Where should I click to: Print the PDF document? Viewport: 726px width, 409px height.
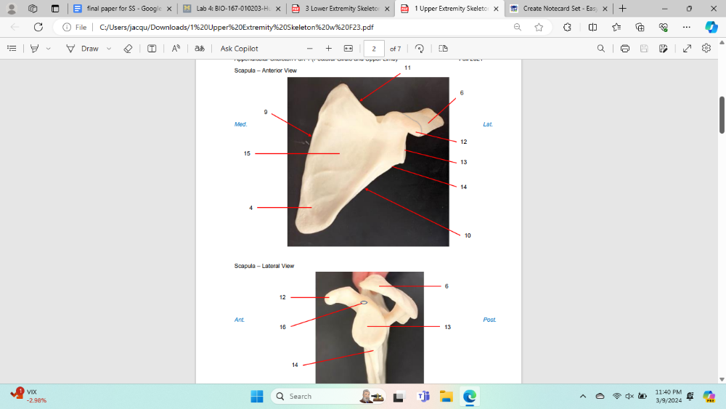pyautogui.click(x=625, y=49)
